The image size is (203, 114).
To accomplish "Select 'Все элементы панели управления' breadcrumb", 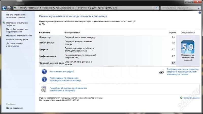I will [x=58, y=8].
